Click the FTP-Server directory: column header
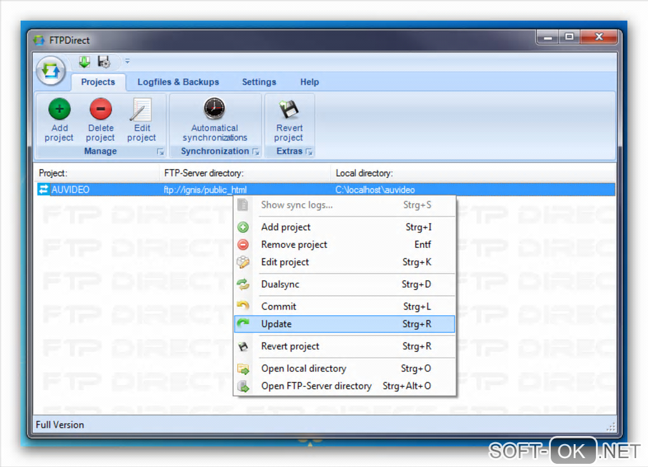Viewport: 648px width, 467px height. click(245, 173)
